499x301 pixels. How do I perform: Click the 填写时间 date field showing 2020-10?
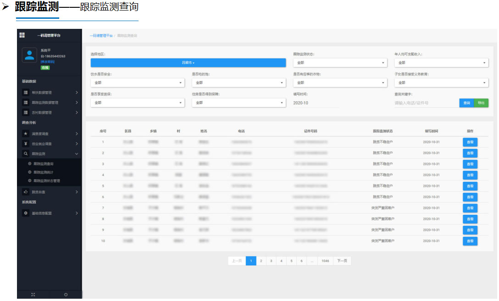coord(316,103)
